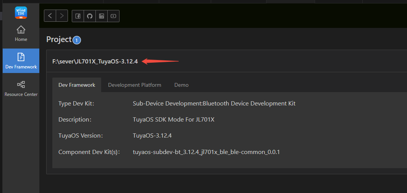Click the TuyaOS-3.12.4 version value

pyautogui.click(x=152, y=136)
